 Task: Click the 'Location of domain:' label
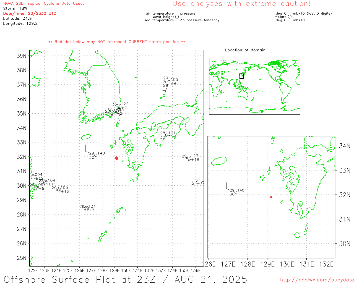coord(246,50)
